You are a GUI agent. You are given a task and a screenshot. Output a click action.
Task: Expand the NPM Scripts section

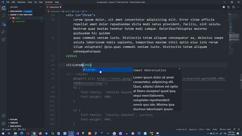click(16, 126)
